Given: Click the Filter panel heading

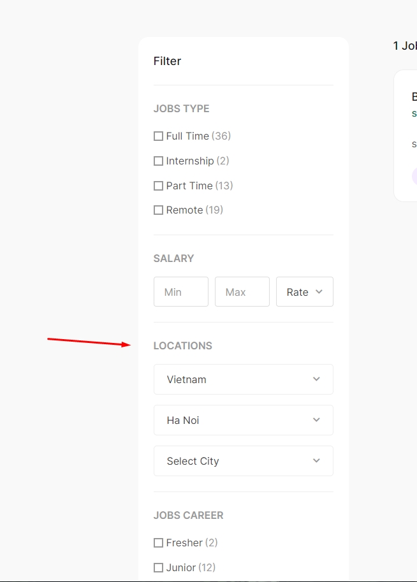Looking at the screenshot, I should click(167, 61).
